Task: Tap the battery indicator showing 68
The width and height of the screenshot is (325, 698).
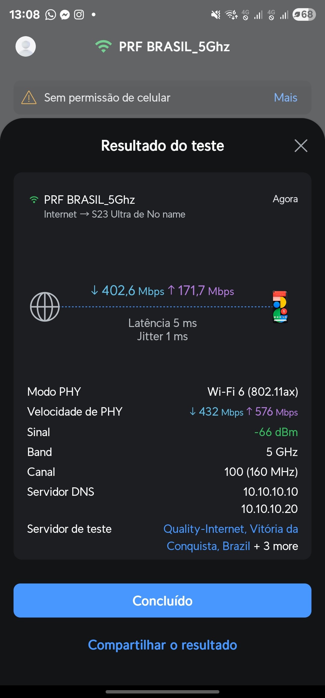Action: click(x=304, y=14)
